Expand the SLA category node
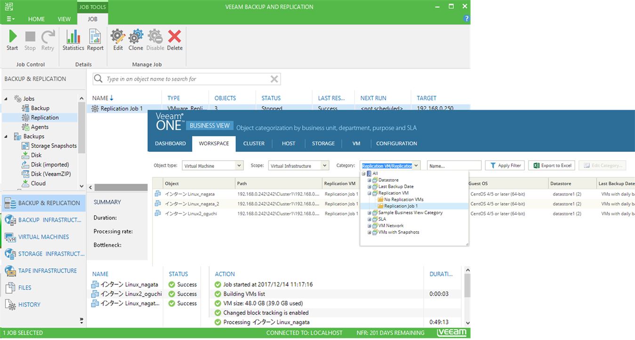The height and width of the screenshot is (340, 635). [x=370, y=219]
